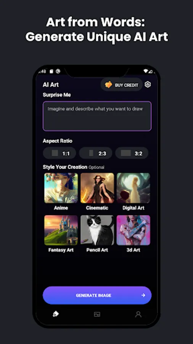This screenshot has width=193, height=344.
Task: Tap arrow icon on Generate Image
Action: 143,295
